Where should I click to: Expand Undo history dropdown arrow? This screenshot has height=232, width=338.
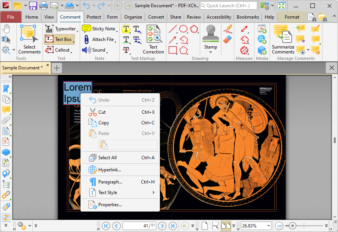click(94, 6)
